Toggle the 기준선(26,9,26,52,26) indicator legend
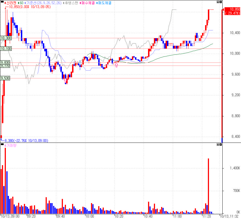 pyautogui.click(x=43, y=3)
